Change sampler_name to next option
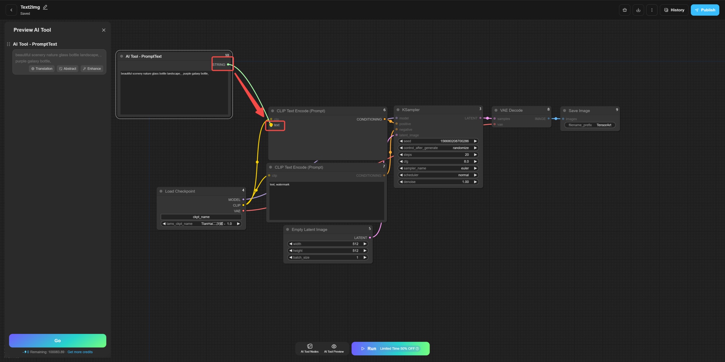725x362 pixels. 475,168
